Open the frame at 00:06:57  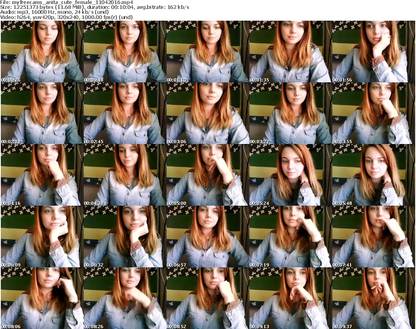[208, 237]
